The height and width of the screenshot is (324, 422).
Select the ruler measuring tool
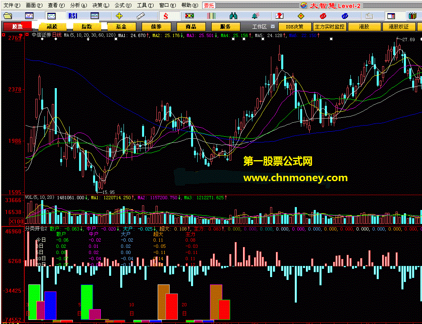tap(140, 16)
